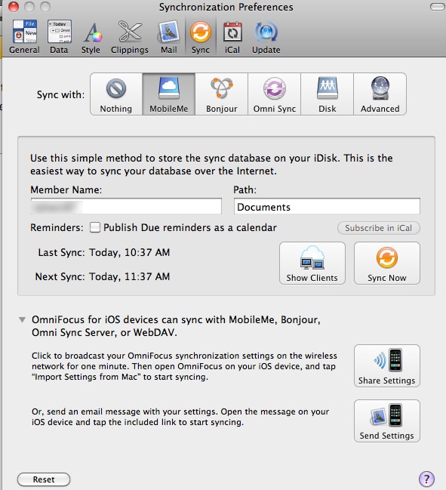
Task: Click the Path field containing Documents
Action: [x=327, y=206]
